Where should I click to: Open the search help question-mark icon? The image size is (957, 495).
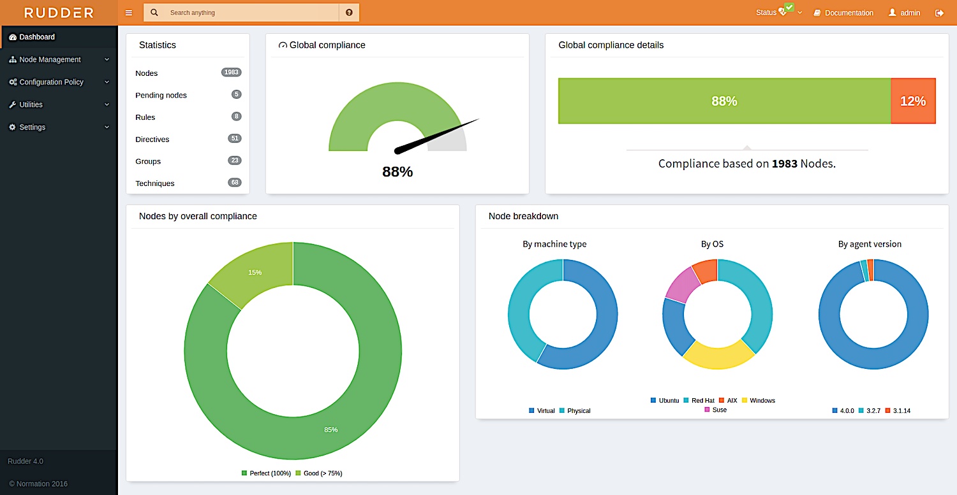click(349, 13)
